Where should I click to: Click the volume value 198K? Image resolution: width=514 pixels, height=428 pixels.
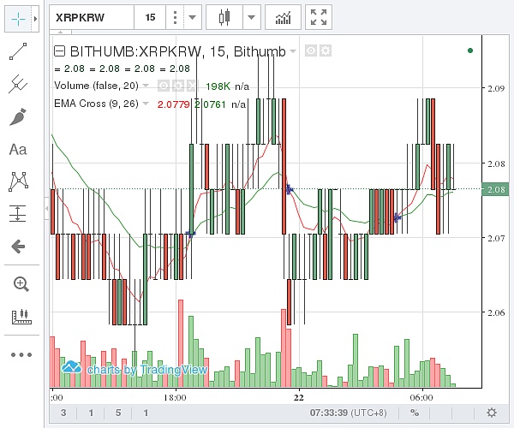218,86
